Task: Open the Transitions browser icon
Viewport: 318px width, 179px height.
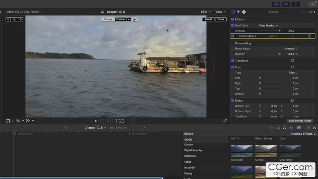Action: click(314, 128)
